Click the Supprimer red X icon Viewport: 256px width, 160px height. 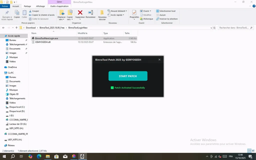[x=80, y=13]
